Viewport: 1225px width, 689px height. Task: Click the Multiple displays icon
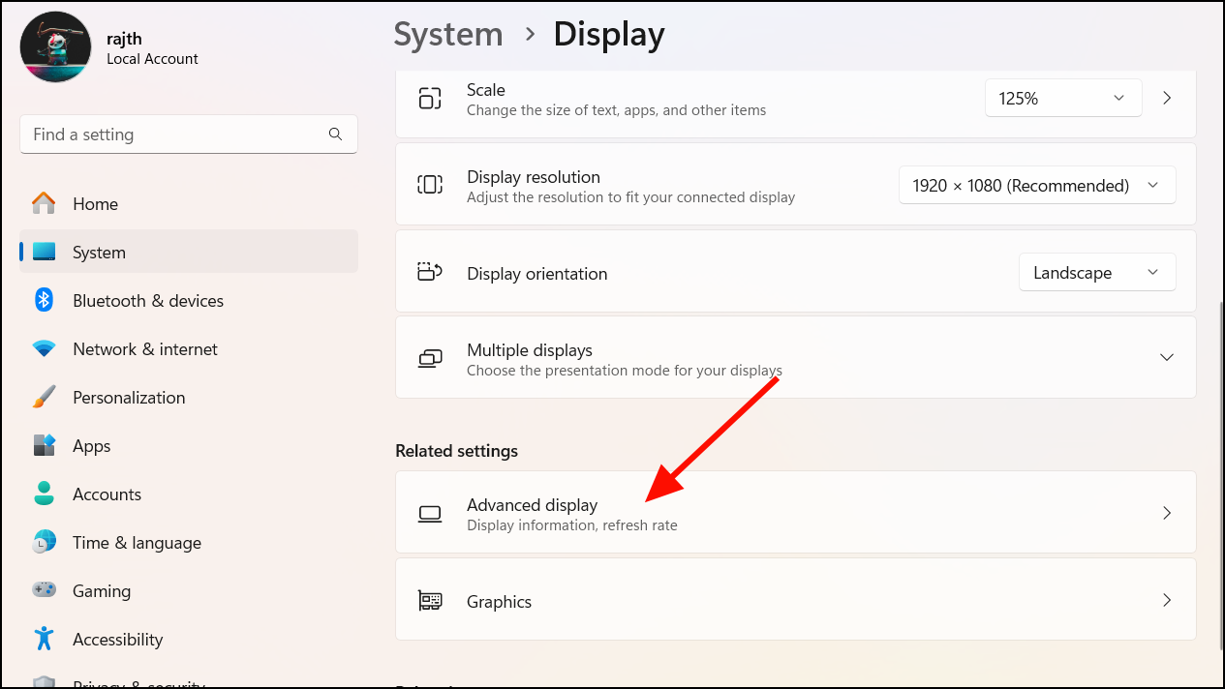coord(429,358)
